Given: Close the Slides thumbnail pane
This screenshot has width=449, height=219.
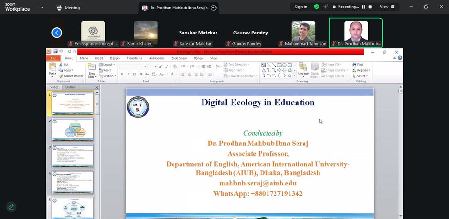Looking at the screenshot, I should [x=96, y=87].
